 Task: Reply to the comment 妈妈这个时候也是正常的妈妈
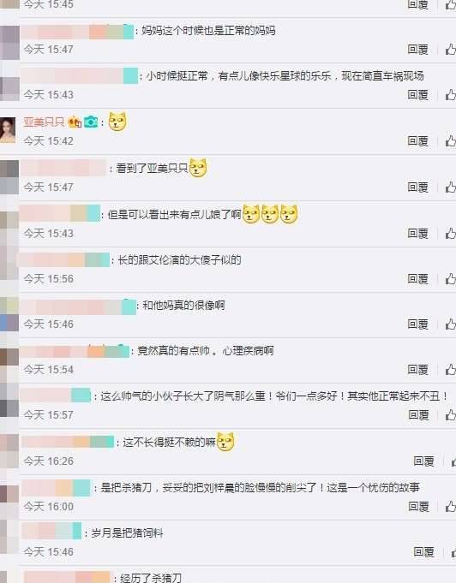(x=417, y=50)
